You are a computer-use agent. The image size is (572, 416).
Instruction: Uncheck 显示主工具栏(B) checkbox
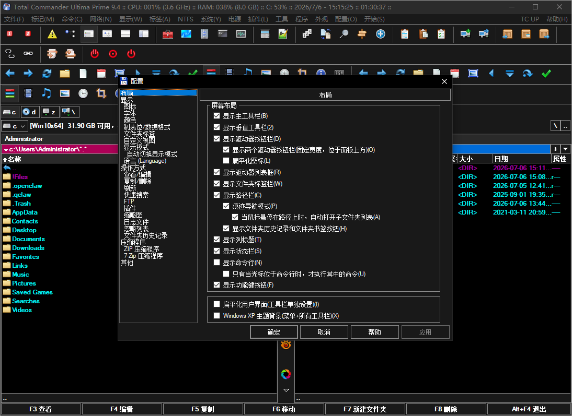(x=216, y=116)
